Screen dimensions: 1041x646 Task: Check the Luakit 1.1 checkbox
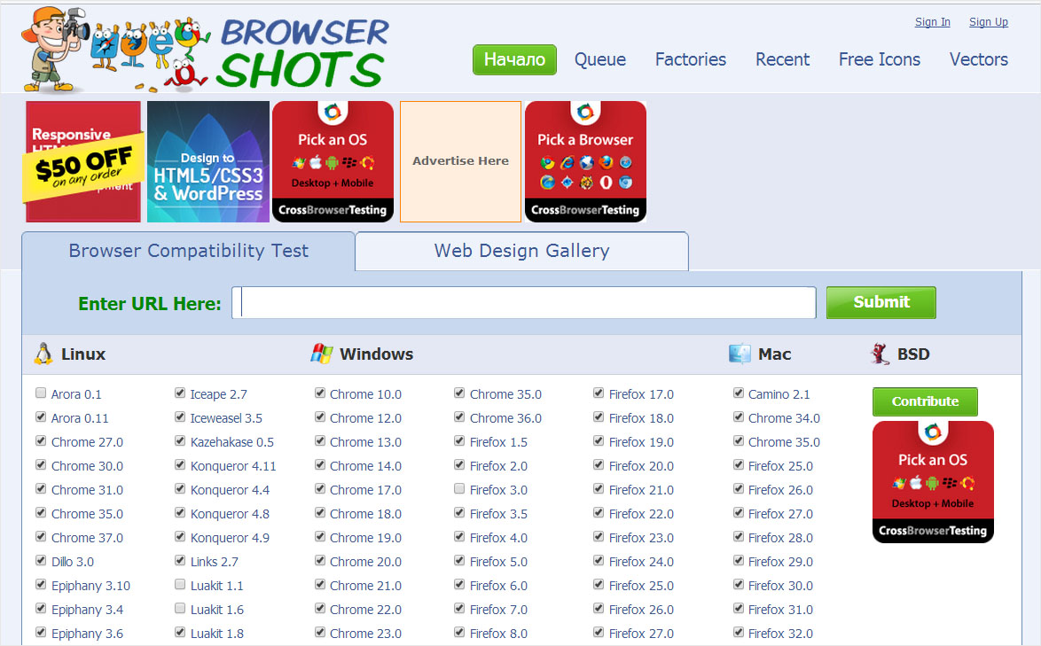180,584
